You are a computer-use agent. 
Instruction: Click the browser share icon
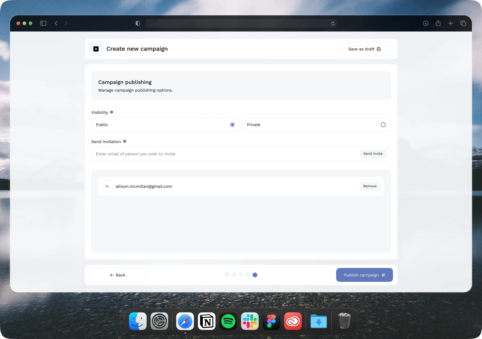[438, 23]
